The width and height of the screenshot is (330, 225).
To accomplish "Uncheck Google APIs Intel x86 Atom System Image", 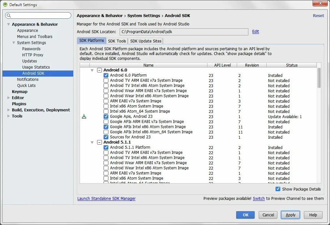I will click(x=106, y=127).
